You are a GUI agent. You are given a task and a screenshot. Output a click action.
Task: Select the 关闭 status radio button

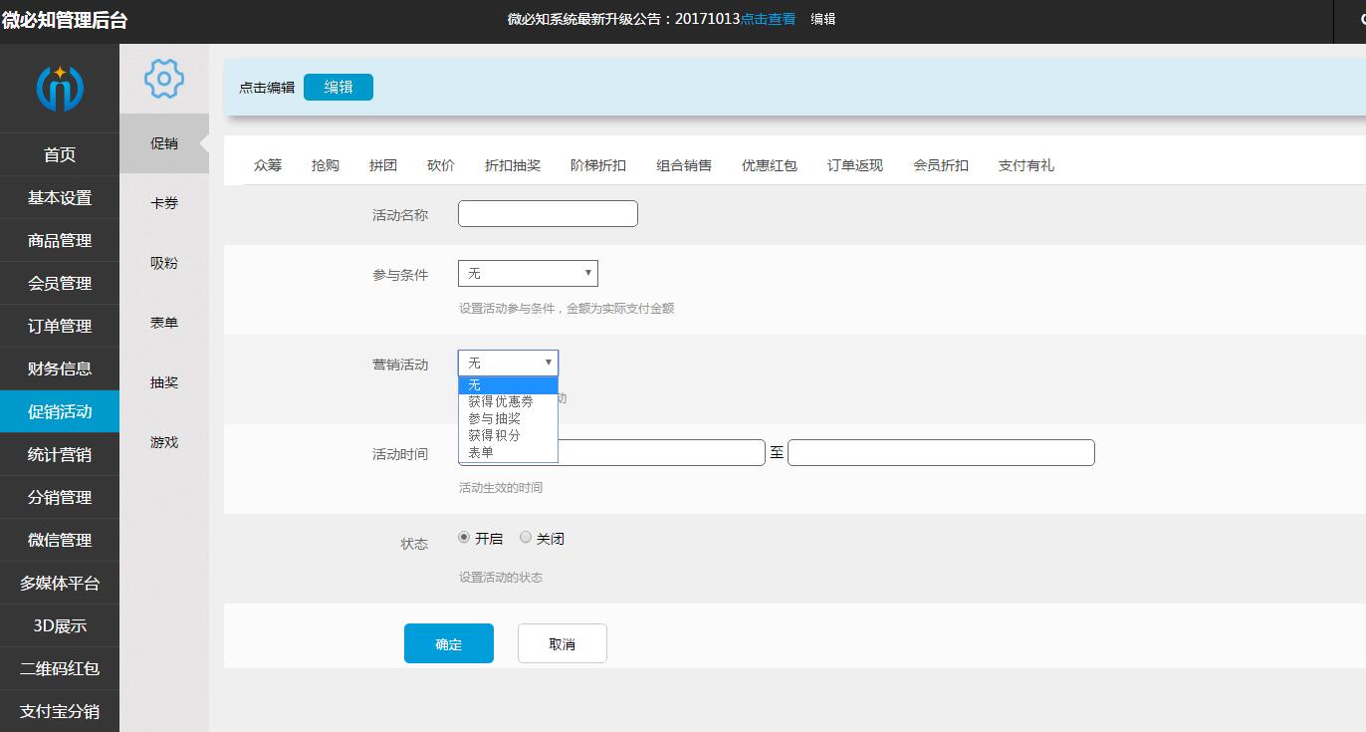coord(526,537)
